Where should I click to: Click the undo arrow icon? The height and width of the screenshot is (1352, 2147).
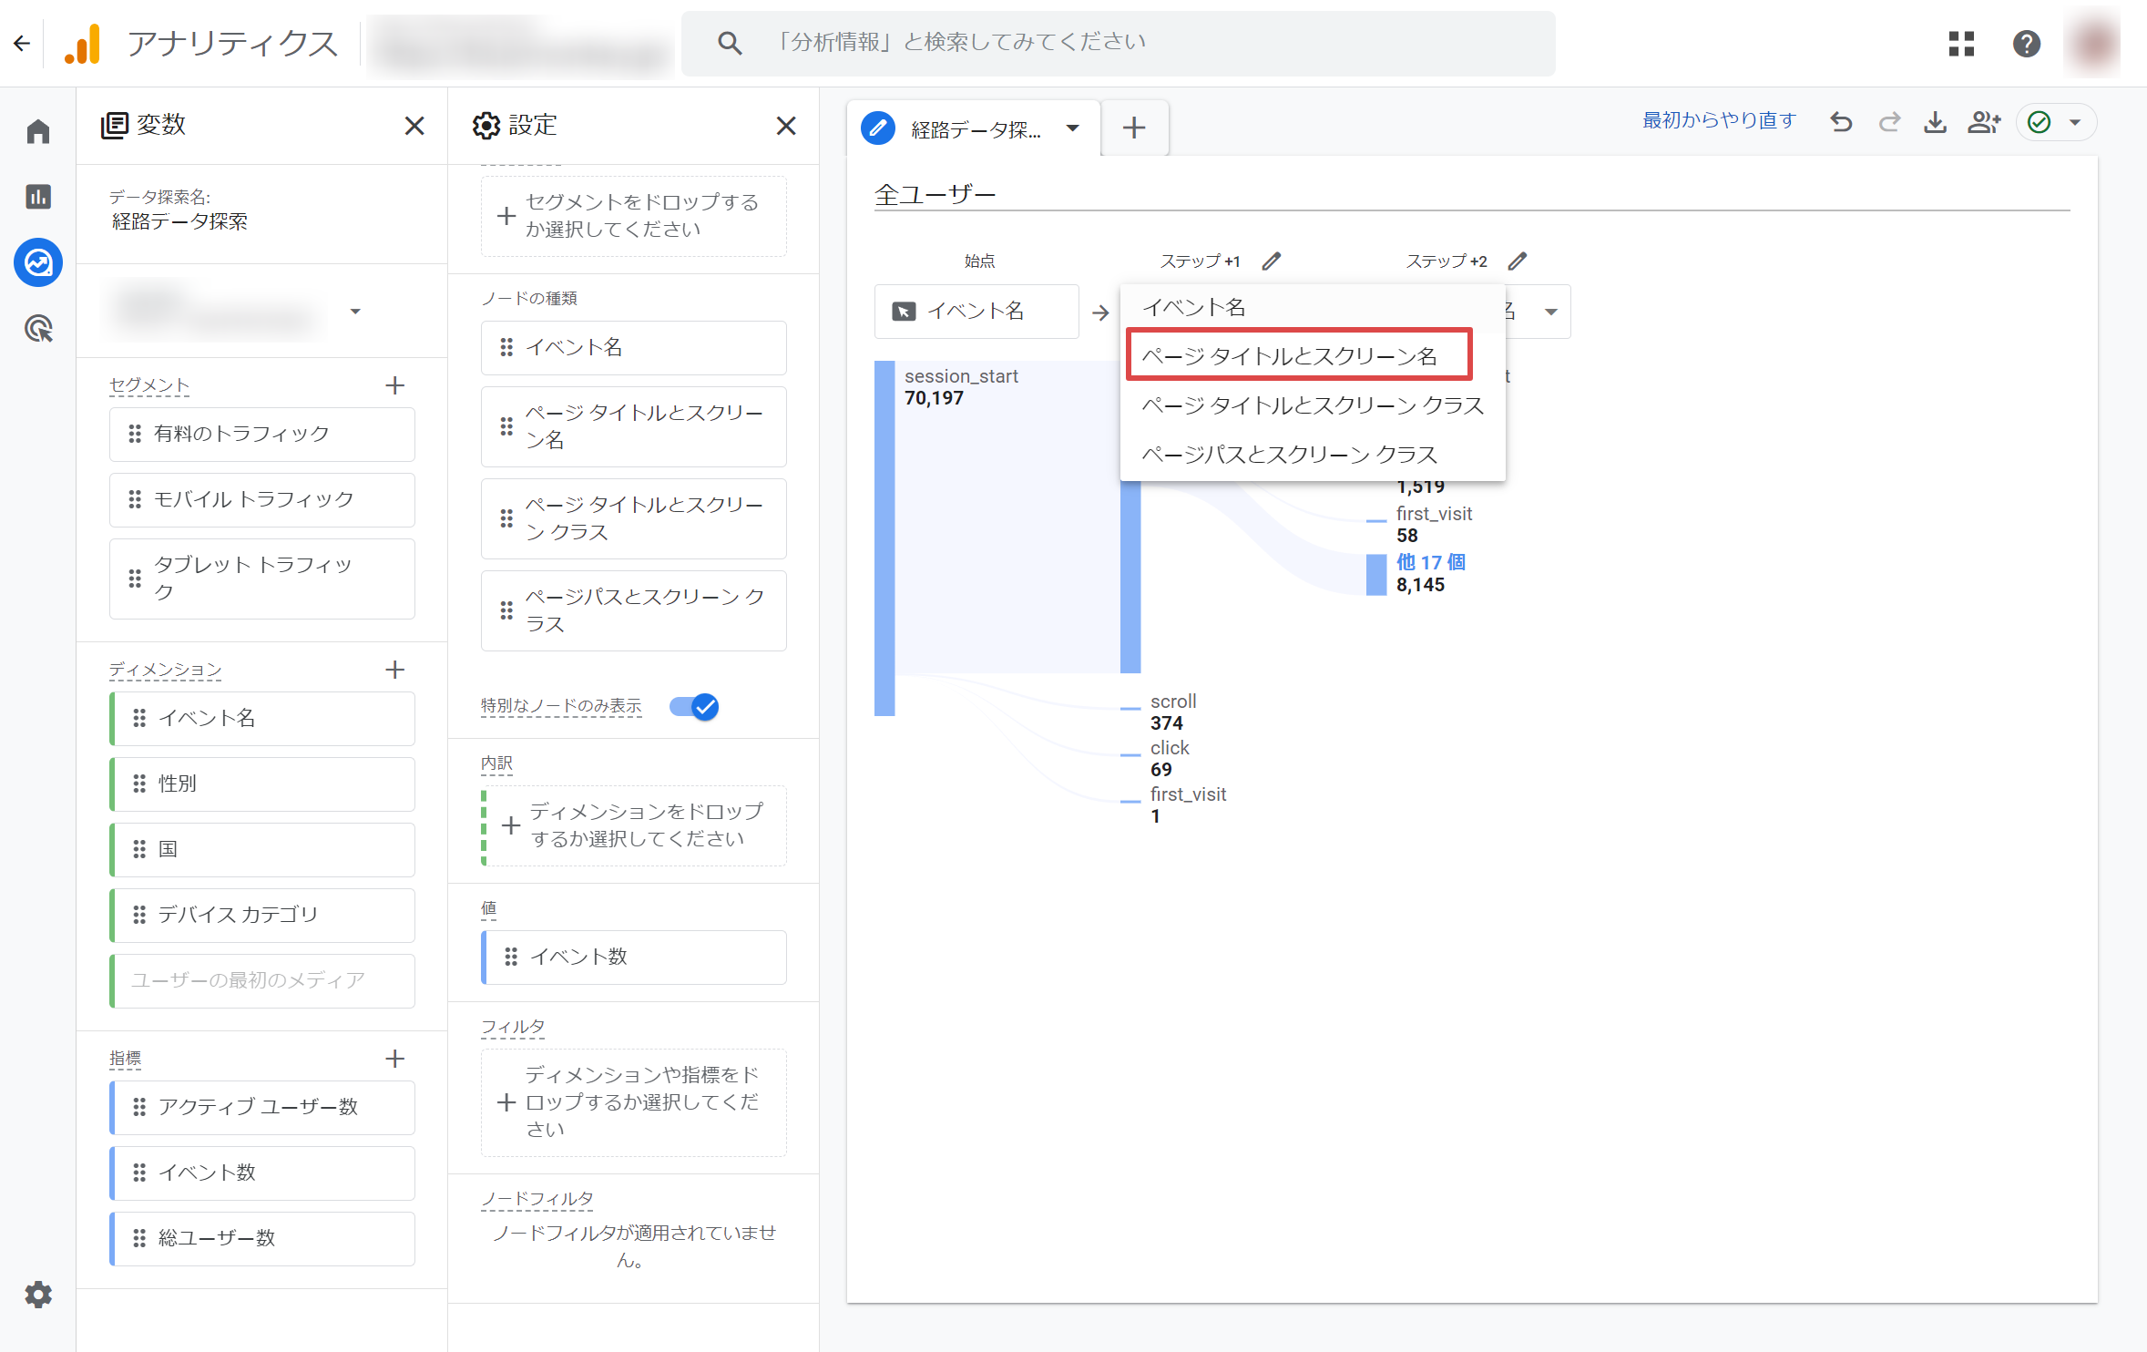click(1841, 122)
